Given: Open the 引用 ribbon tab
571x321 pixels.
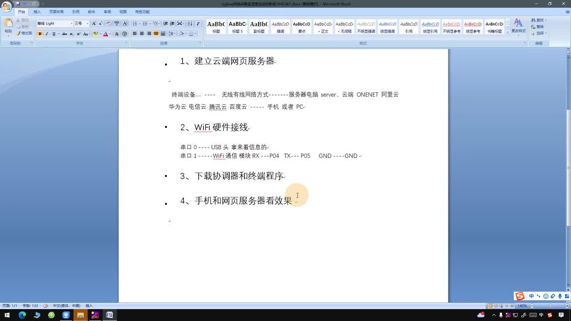Looking at the screenshot, I should [x=76, y=12].
